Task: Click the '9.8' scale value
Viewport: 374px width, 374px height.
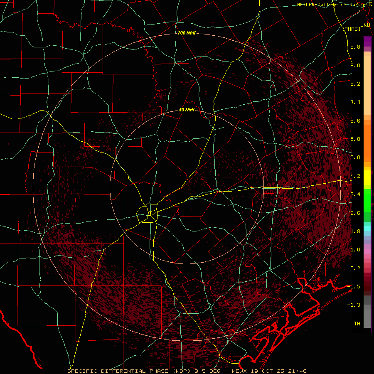Action: (x=355, y=47)
